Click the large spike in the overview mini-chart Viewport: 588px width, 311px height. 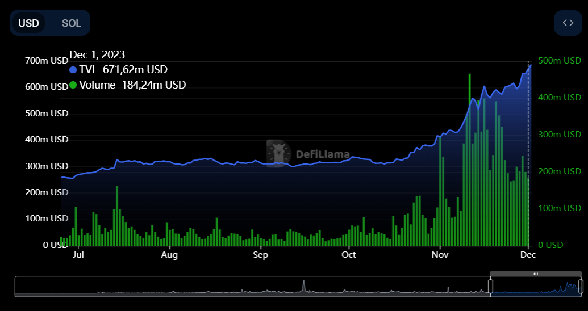(x=304, y=285)
